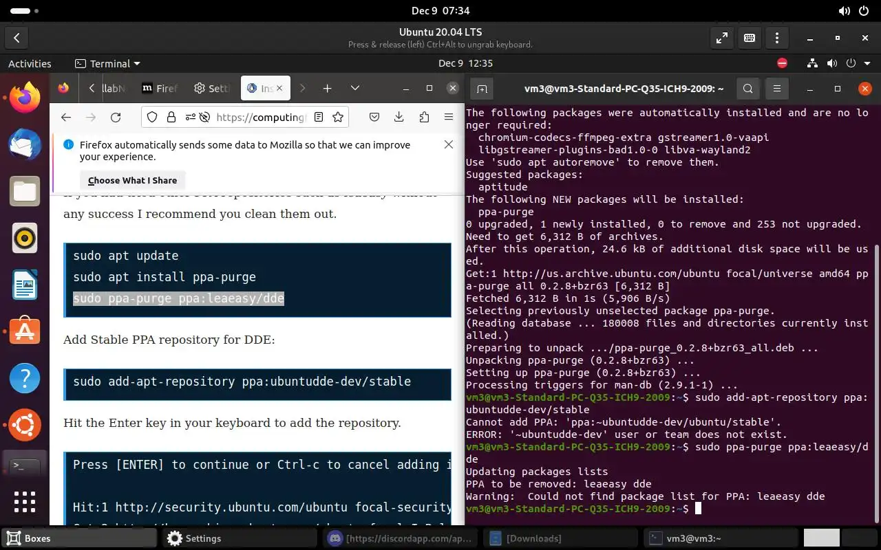Image resolution: width=881 pixels, height=550 pixels.
Task: Click the host volume icon in top bar
Action: click(845, 11)
